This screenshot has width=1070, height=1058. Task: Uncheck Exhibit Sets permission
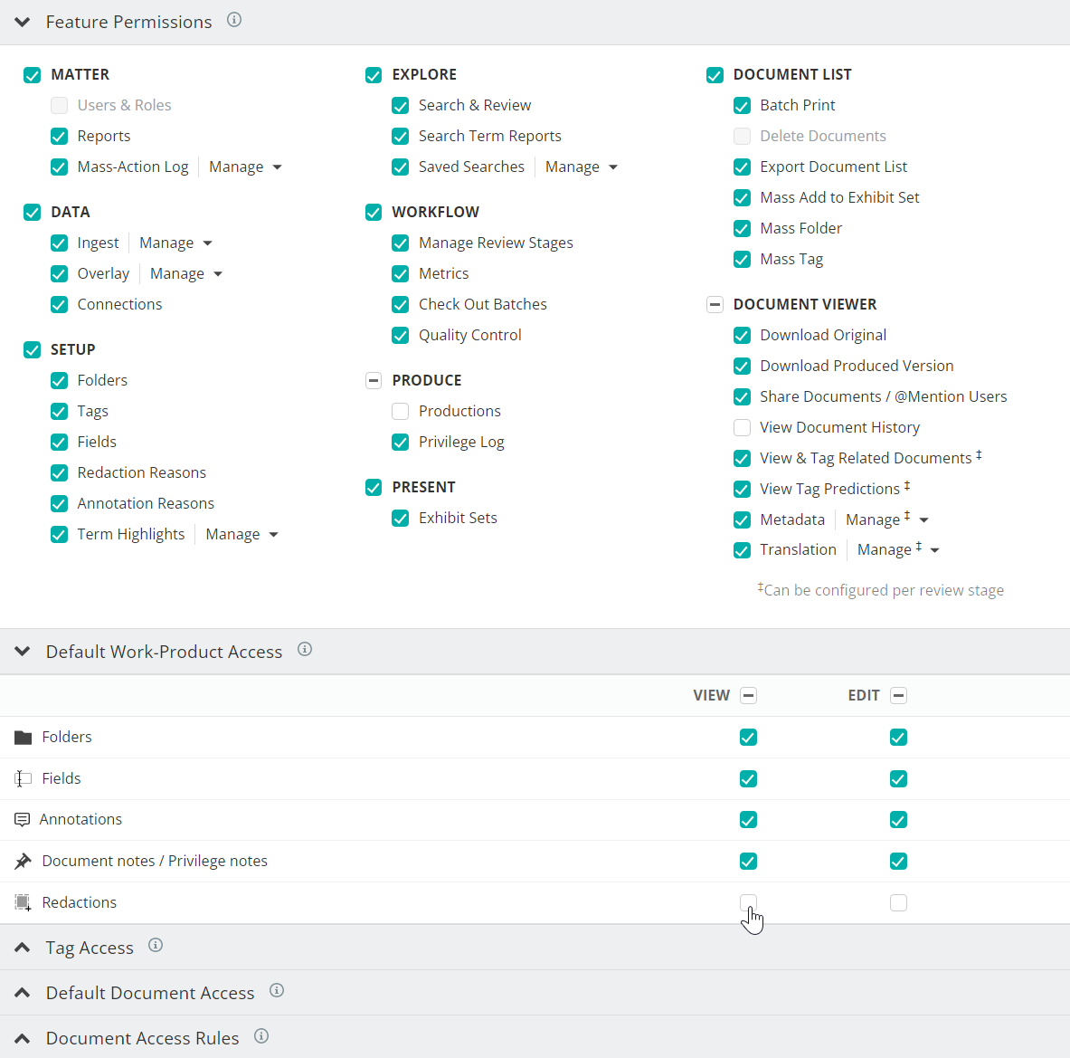(401, 519)
